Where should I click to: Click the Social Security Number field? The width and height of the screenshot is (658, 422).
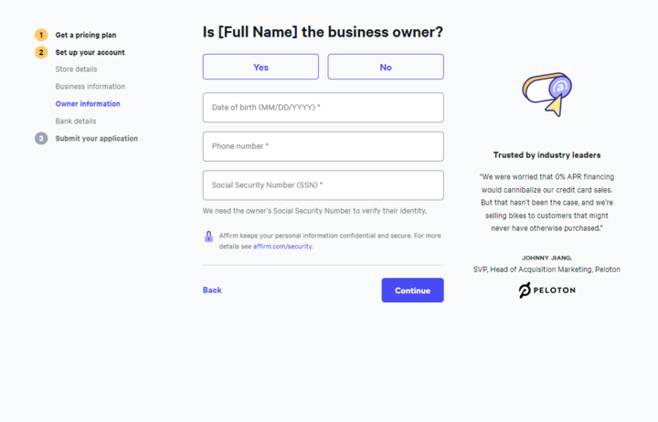(324, 185)
